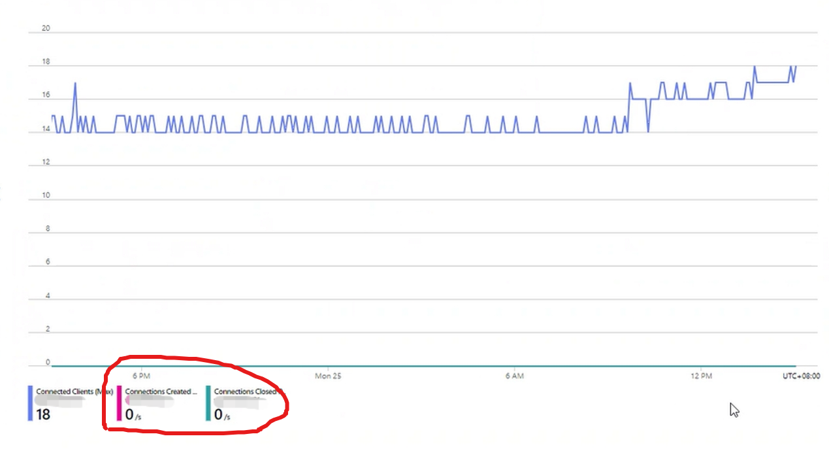Click the teal zero baseline below Mon 25

[x=328, y=366]
